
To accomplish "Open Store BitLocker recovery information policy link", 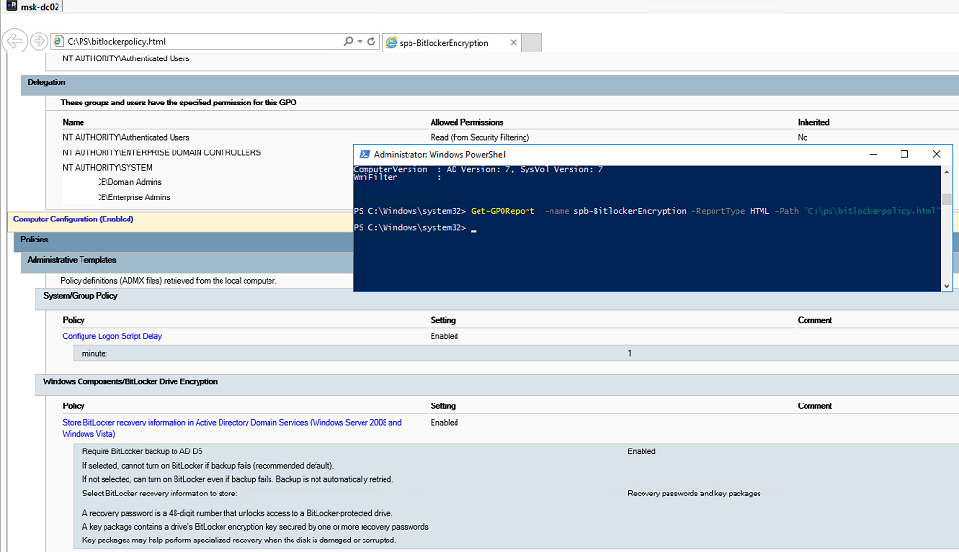I will [232, 428].
